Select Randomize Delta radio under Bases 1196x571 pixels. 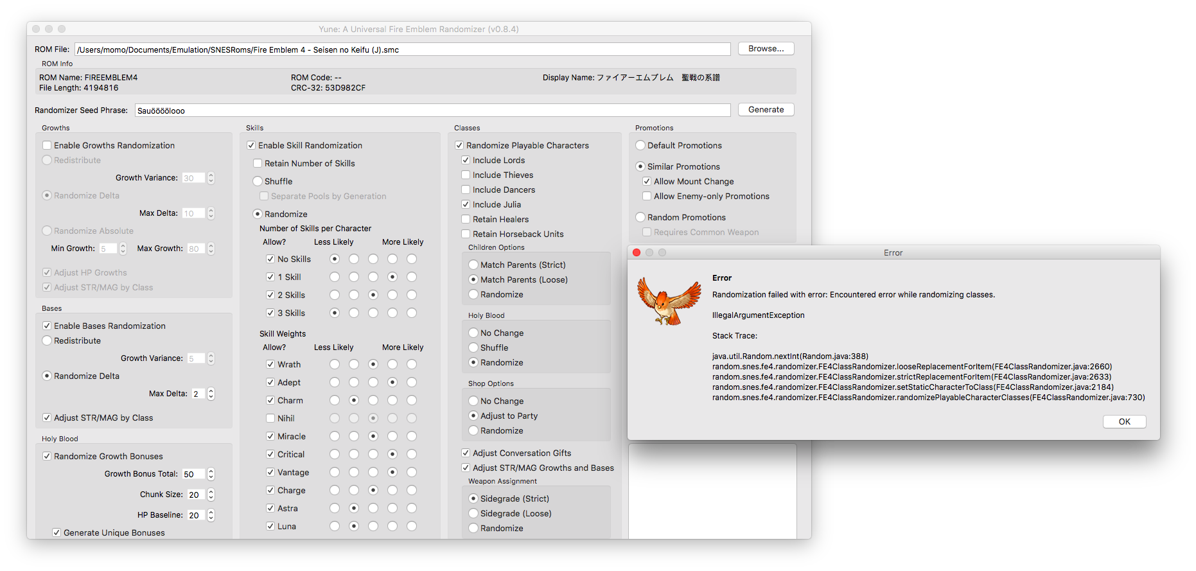(x=47, y=376)
